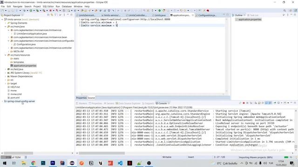Expand the JRE System Library node
This screenshot has height=167, width=298.
click(5, 73)
